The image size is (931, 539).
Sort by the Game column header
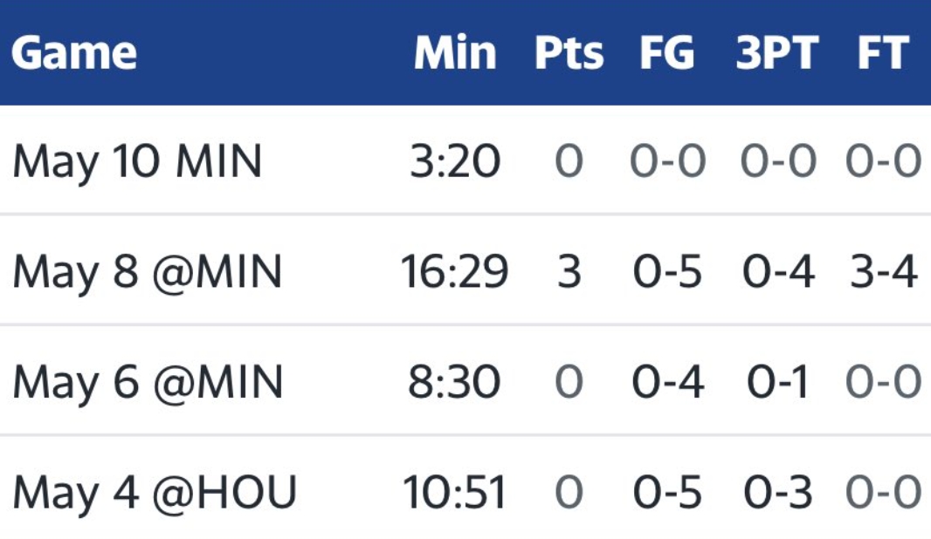click(x=74, y=54)
